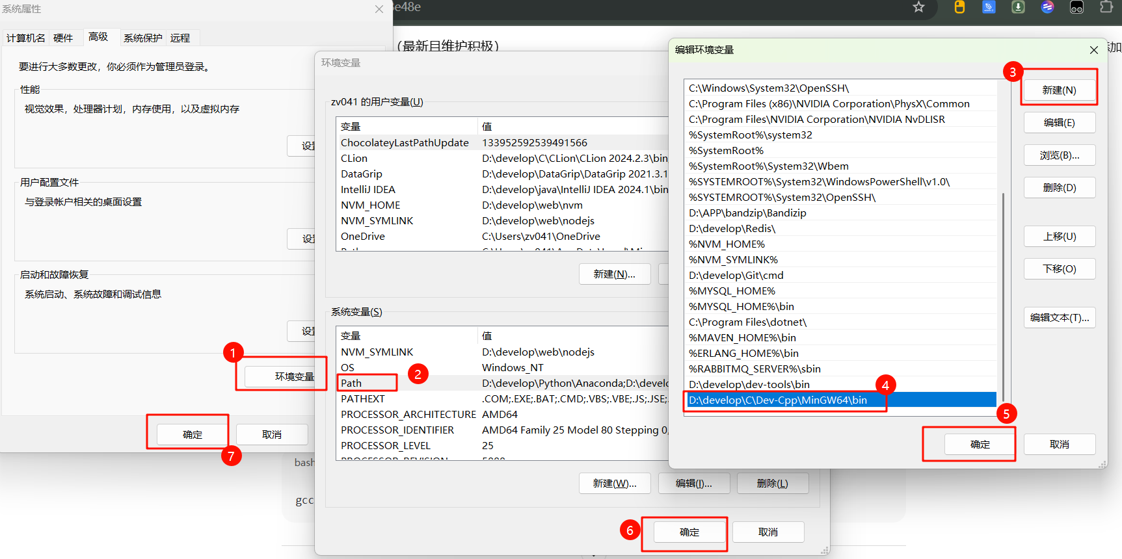The height and width of the screenshot is (559, 1122).
Task: Open the blue square extension icon
Action: [989, 7]
